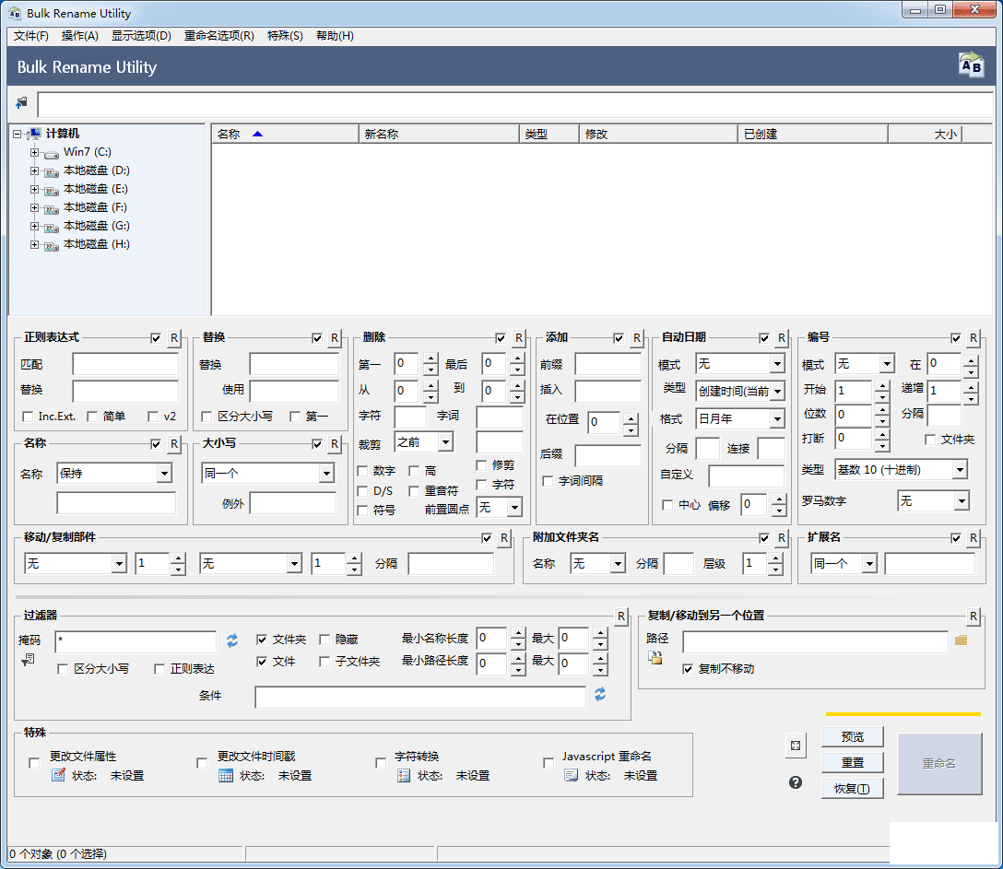Reset 正则表达式 section with R button
The height and width of the screenshot is (869, 1003).
coord(174,337)
